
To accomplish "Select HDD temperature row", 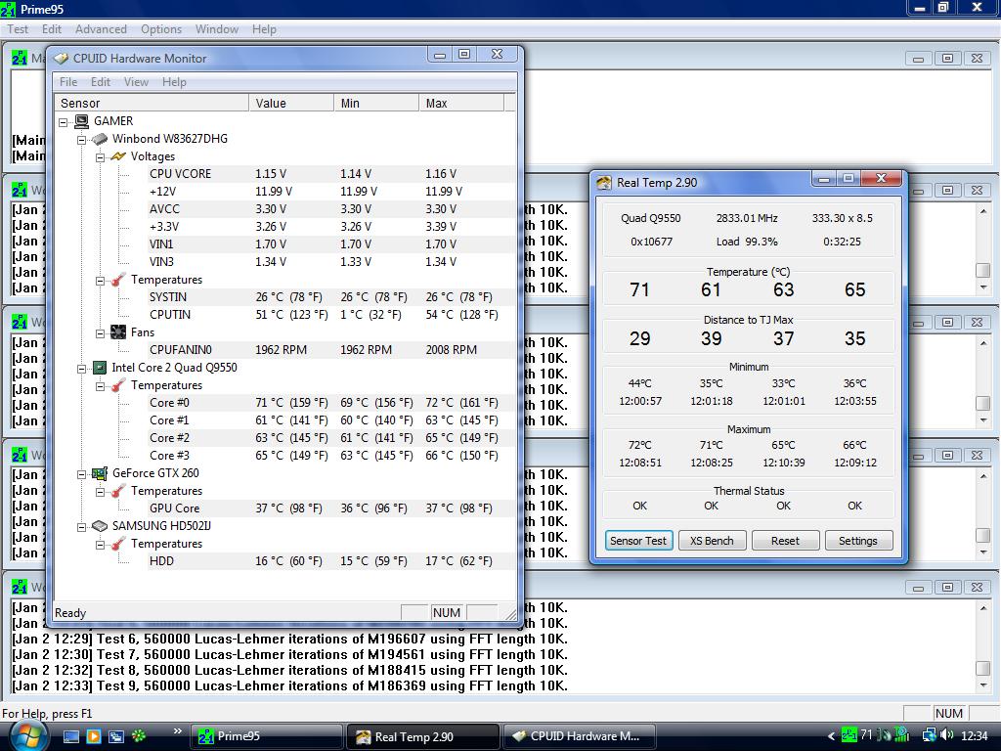I will click(330, 561).
